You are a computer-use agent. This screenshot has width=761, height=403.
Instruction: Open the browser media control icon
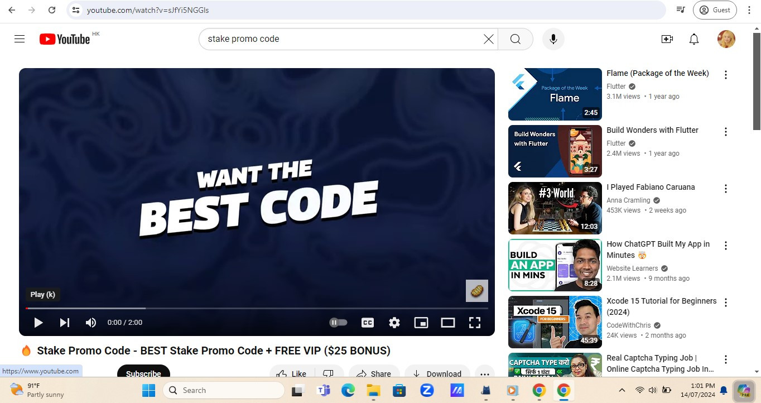(x=681, y=10)
